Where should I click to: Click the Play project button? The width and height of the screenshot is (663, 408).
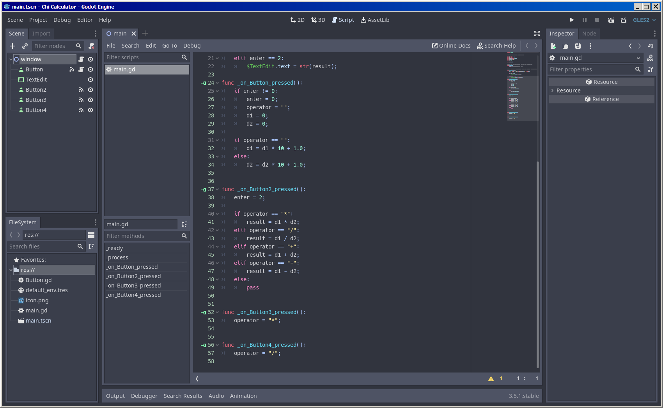coord(572,20)
